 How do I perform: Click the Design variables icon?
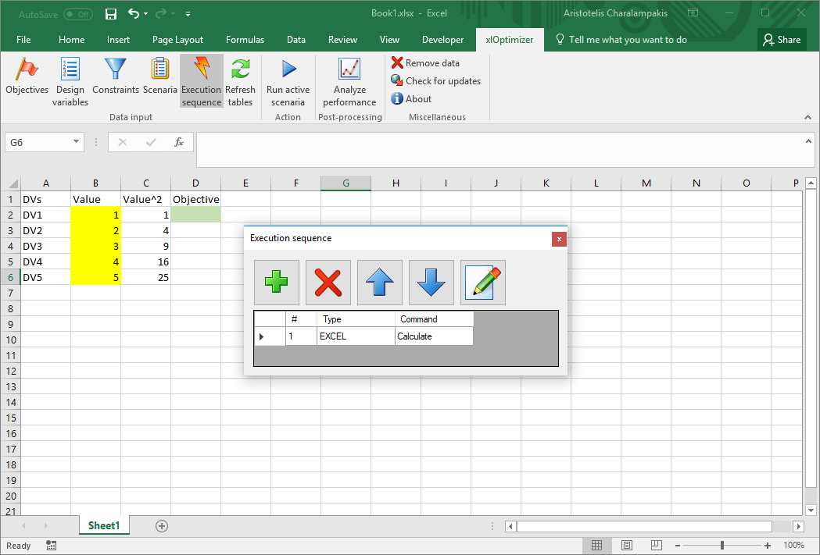70,70
